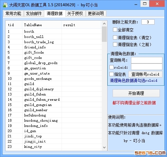Click the 开始清理 button
The height and width of the screenshot is (157, 167).
click(136, 93)
